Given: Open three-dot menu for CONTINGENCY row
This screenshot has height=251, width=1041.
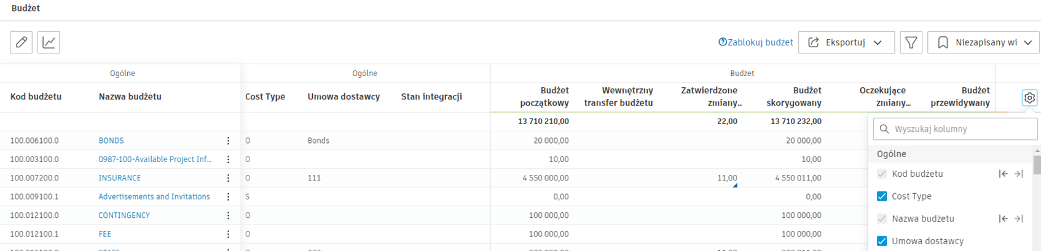Looking at the screenshot, I should click(228, 215).
